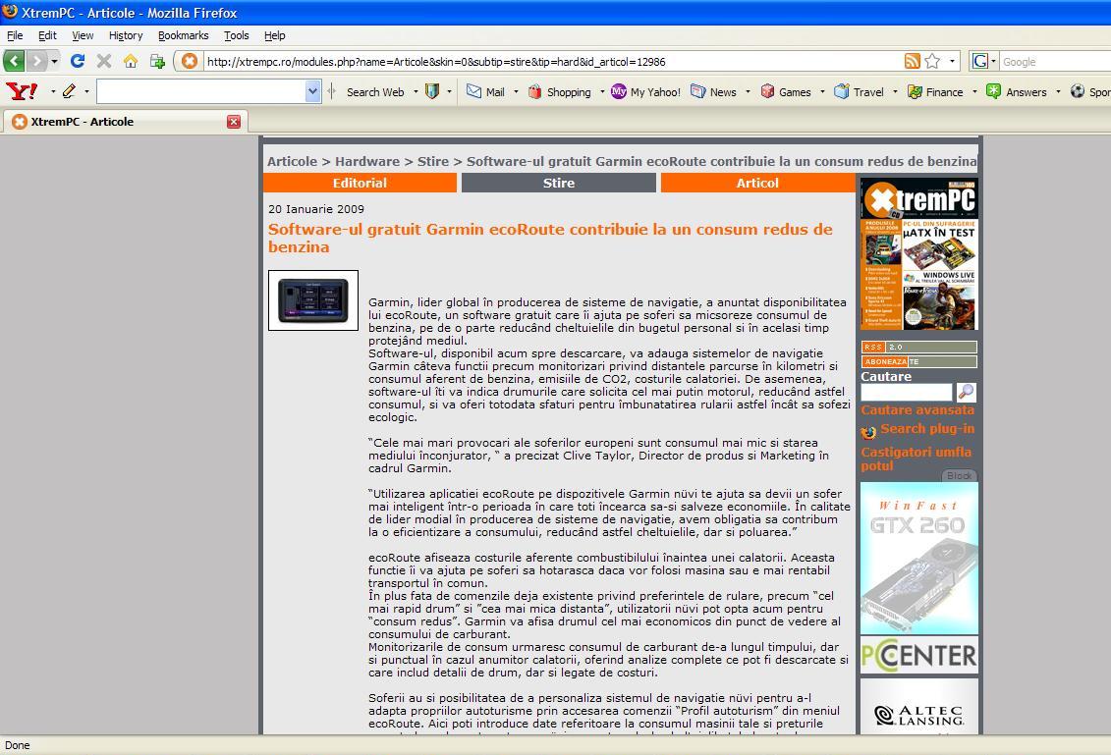Click the site icon left of URL
The height and width of the screenshot is (755, 1111).
point(190,61)
